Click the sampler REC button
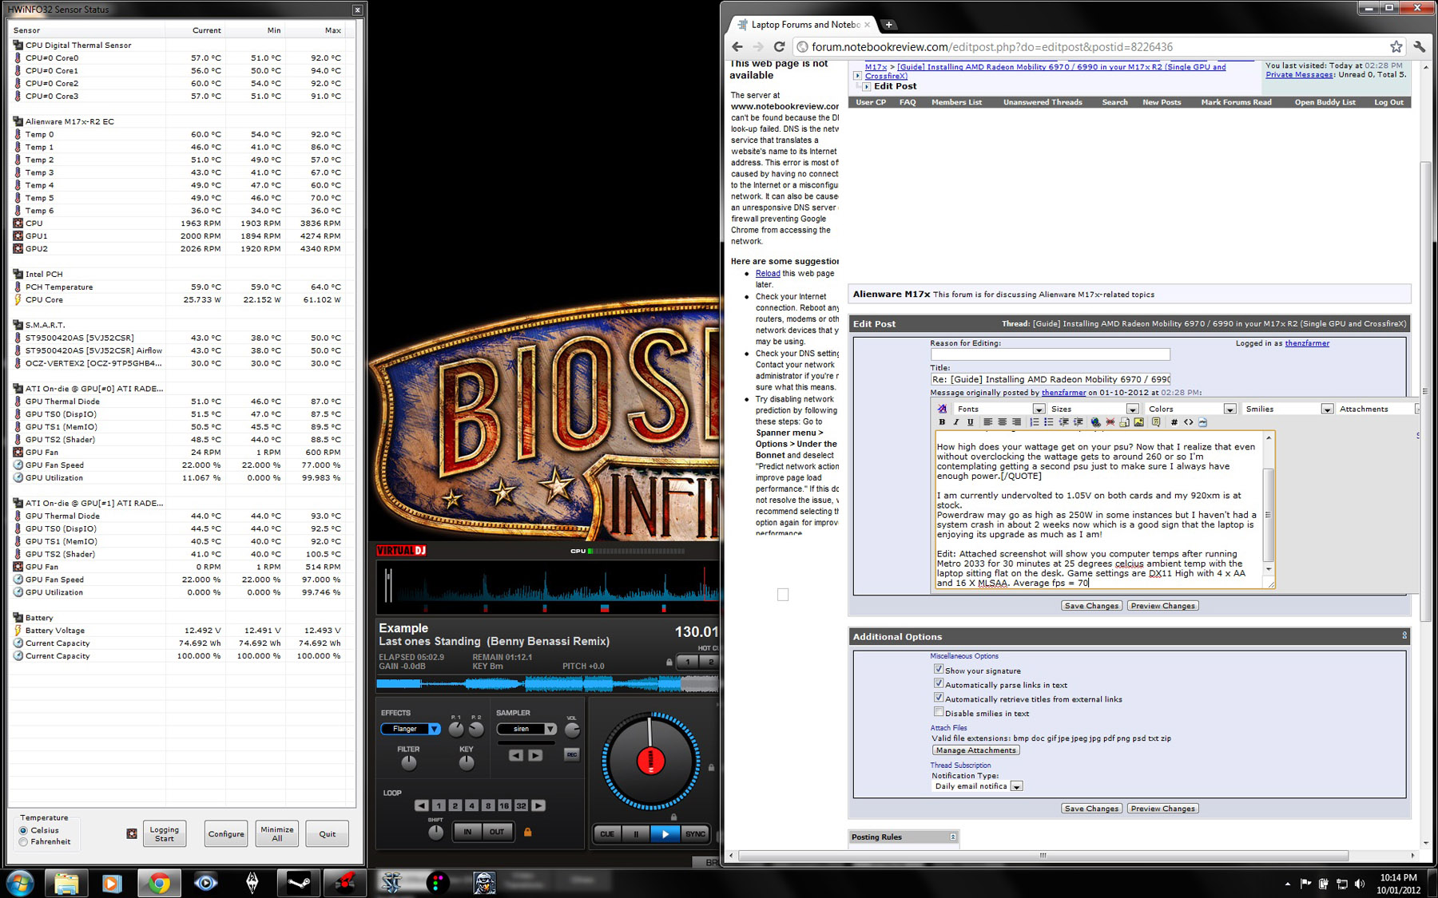The height and width of the screenshot is (898, 1438). [x=571, y=754]
